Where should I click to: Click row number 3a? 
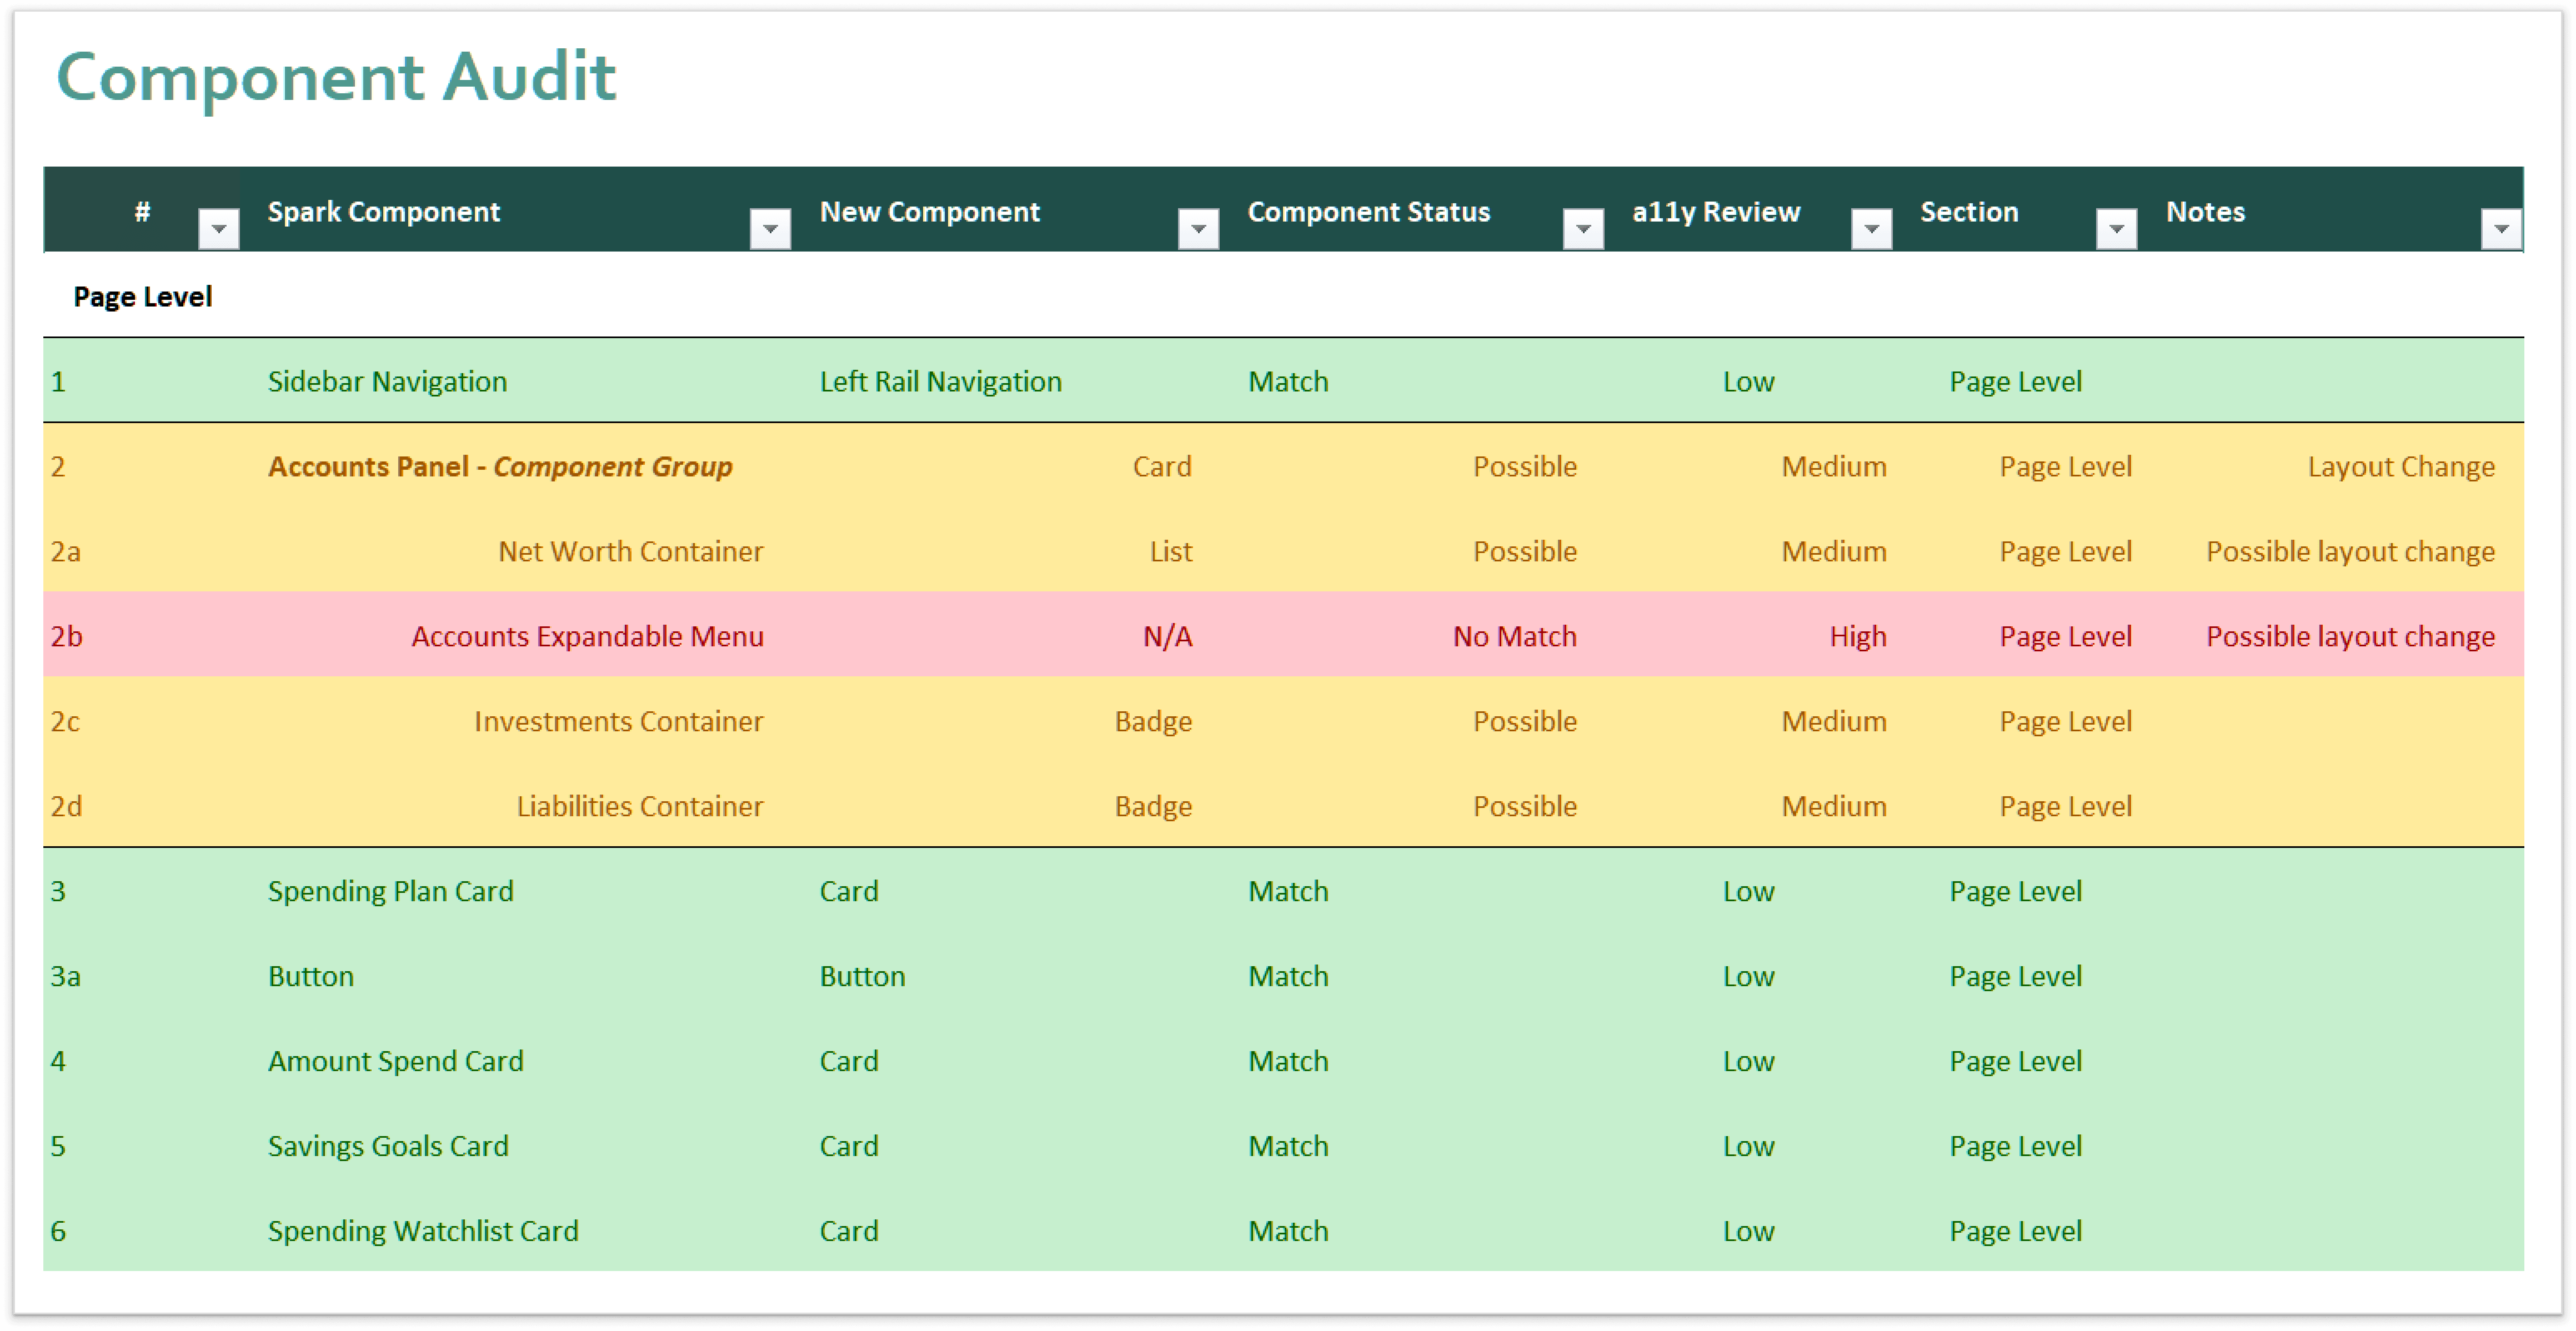pyautogui.click(x=66, y=977)
